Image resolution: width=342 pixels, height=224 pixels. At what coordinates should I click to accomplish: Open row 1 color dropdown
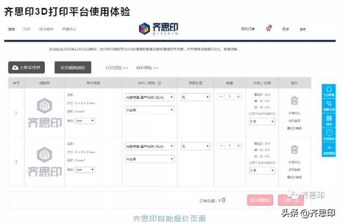[150, 110]
